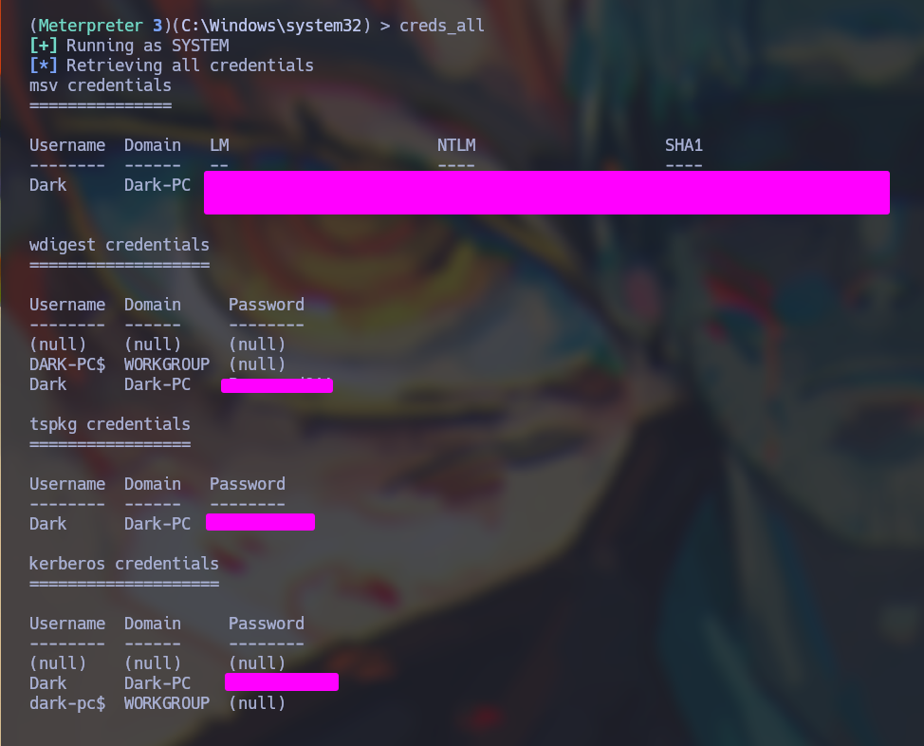The image size is (924, 746).
Task: Click 'Dark' username in kerberos table
Action: click(48, 683)
